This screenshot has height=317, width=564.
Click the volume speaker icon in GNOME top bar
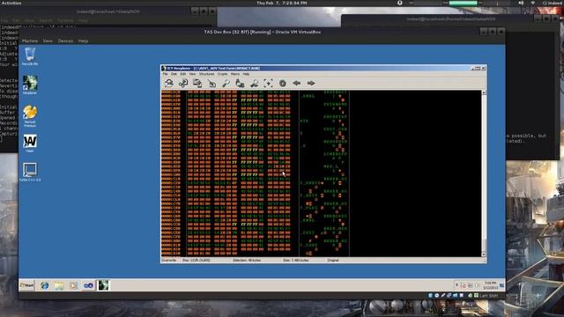tap(521, 3)
